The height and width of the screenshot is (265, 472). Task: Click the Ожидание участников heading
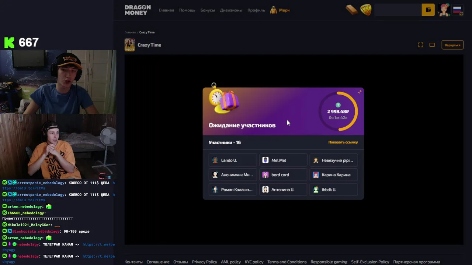(x=242, y=125)
